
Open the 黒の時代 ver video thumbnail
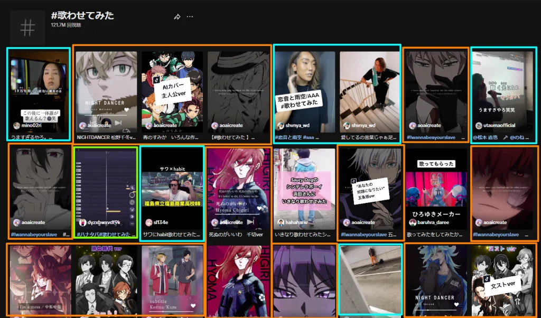point(106,280)
